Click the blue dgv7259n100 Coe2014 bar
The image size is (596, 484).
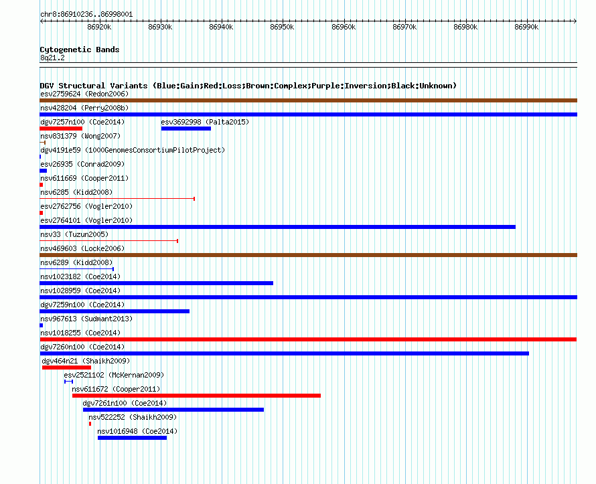115,311
